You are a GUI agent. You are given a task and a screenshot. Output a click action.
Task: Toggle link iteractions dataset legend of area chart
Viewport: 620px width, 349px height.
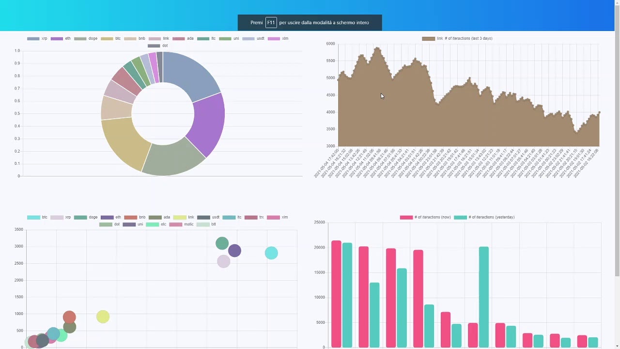[x=457, y=38]
